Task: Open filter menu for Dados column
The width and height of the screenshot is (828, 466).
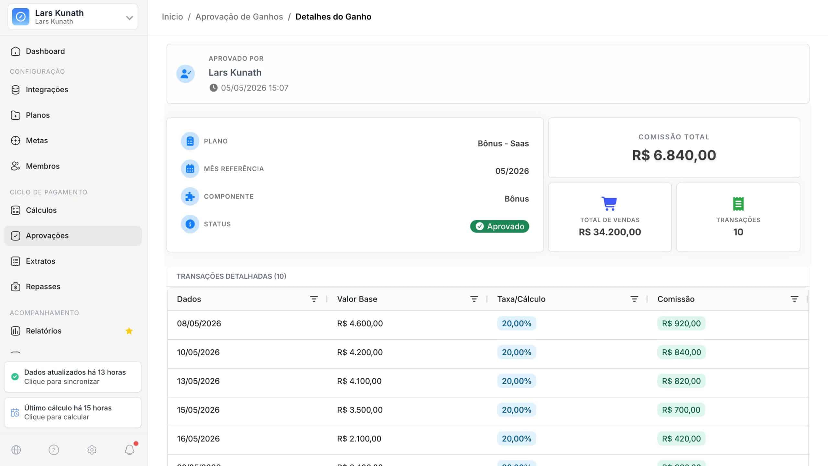Action: (314, 299)
